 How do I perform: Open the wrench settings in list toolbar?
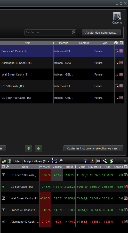[61, 161]
